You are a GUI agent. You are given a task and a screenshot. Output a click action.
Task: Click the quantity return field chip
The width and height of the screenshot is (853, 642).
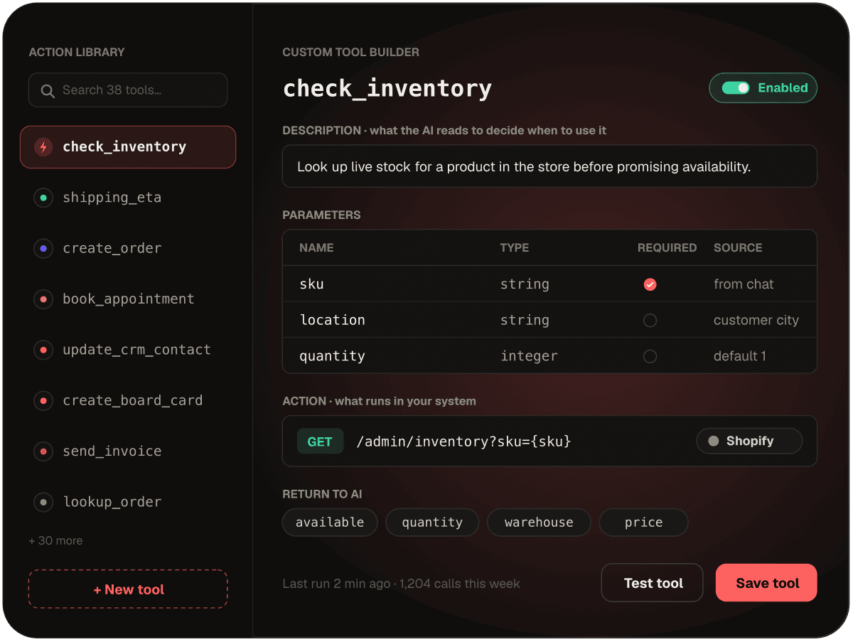click(432, 523)
